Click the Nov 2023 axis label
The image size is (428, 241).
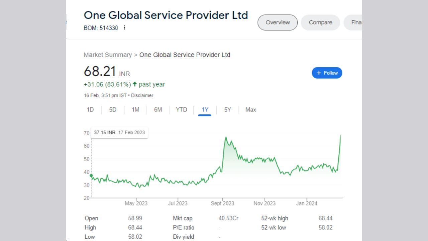coord(264,203)
